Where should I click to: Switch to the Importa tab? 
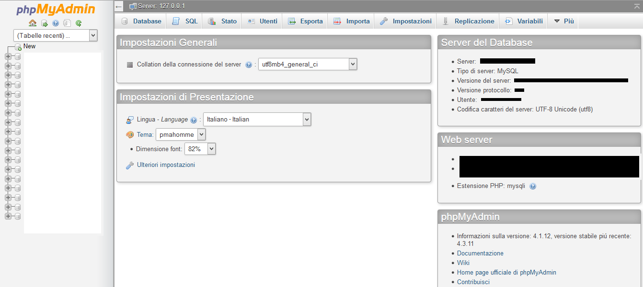(351, 22)
